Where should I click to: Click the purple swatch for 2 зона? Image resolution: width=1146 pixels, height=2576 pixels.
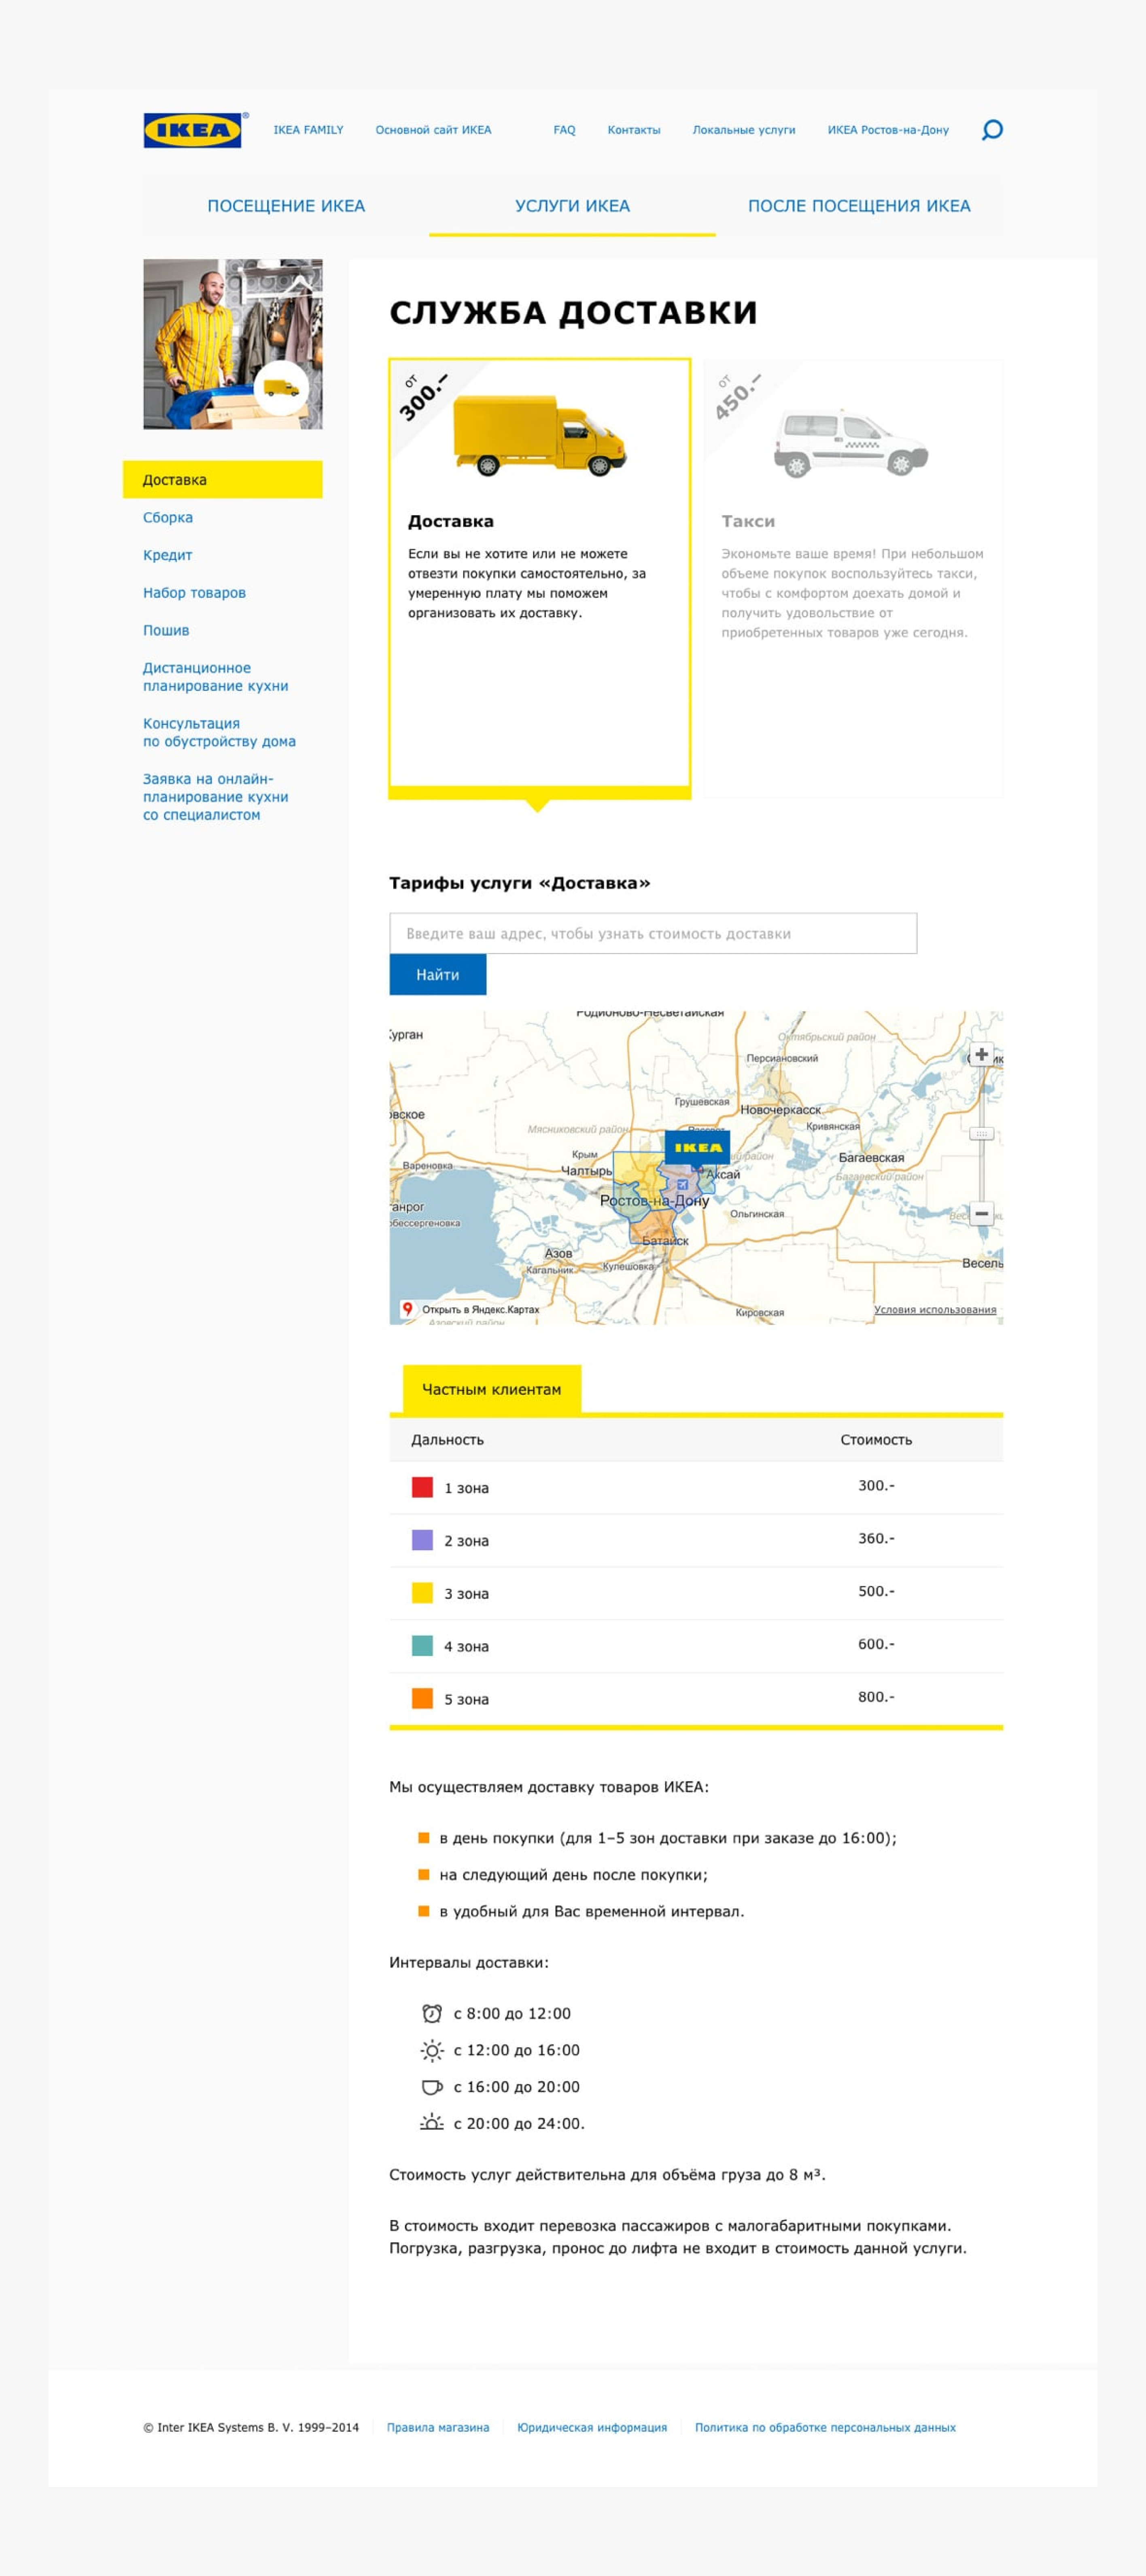(x=422, y=1540)
